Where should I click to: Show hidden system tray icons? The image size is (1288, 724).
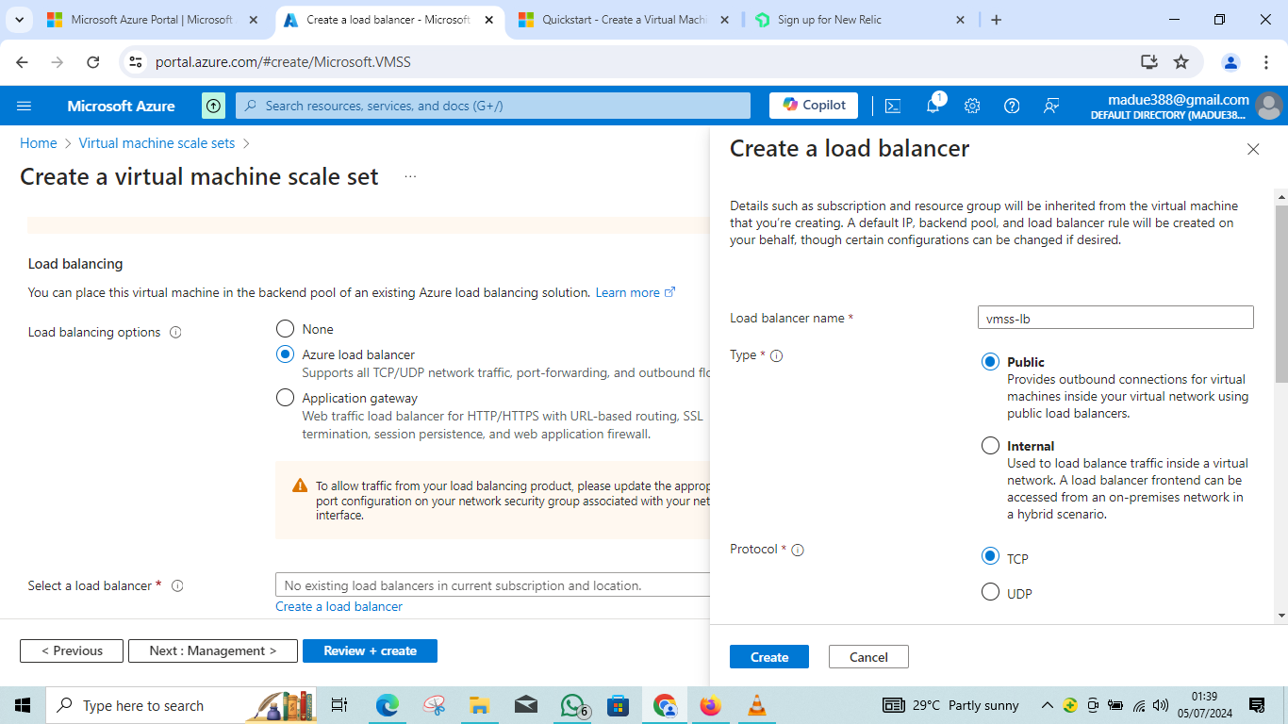tap(1047, 705)
